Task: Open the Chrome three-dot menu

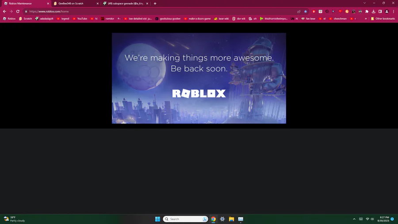Action: (394, 12)
